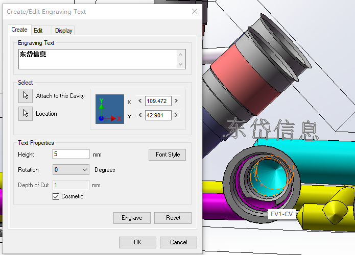The width and height of the screenshot is (355, 255).
Task: Click the X coordinate field 109.472
Action: pyautogui.click(x=158, y=101)
